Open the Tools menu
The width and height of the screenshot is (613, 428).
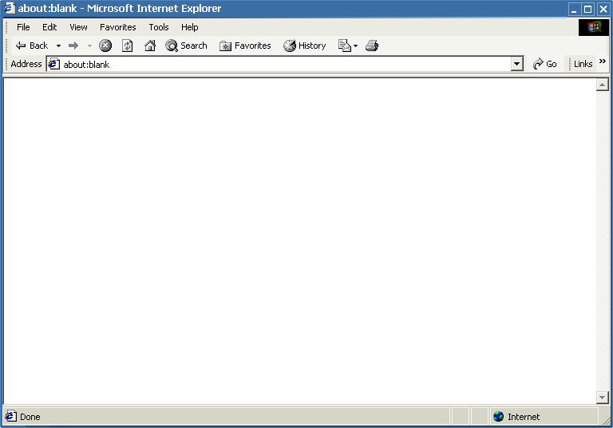click(x=159, y=27)
